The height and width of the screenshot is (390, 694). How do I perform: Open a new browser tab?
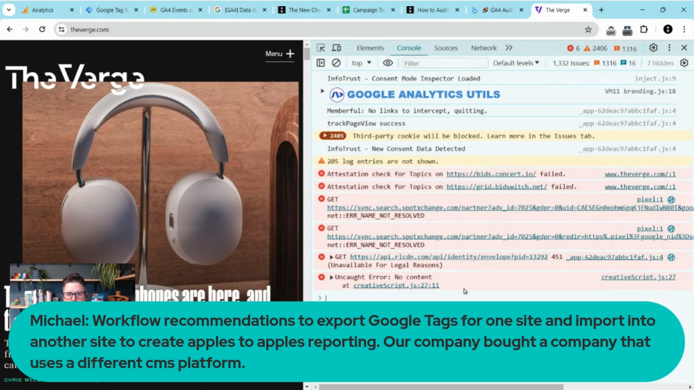point(601,10)
